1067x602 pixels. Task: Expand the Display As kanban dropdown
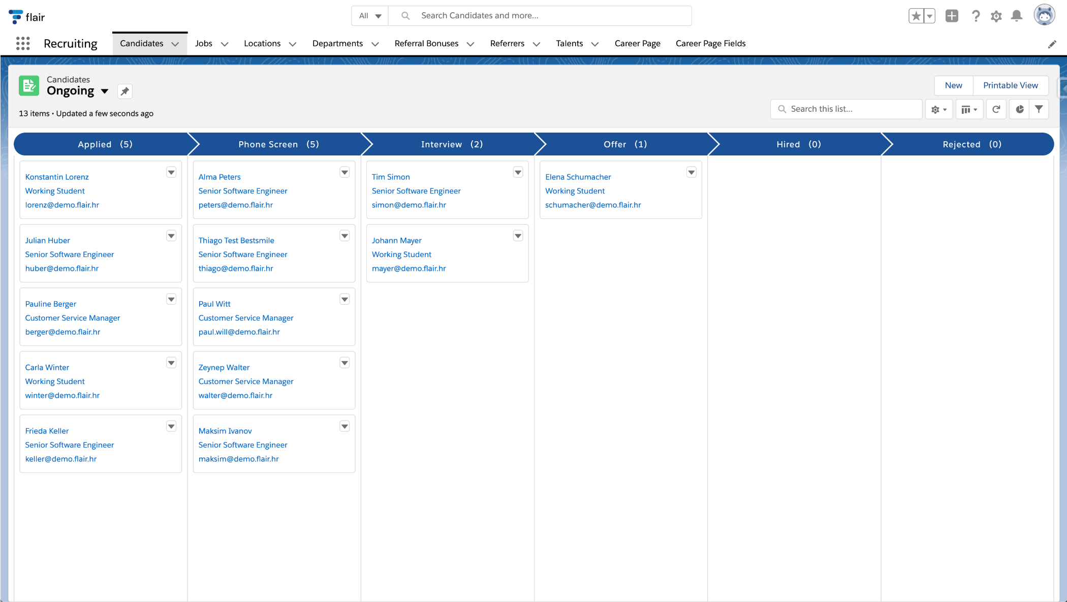click(x=969, y=109)
